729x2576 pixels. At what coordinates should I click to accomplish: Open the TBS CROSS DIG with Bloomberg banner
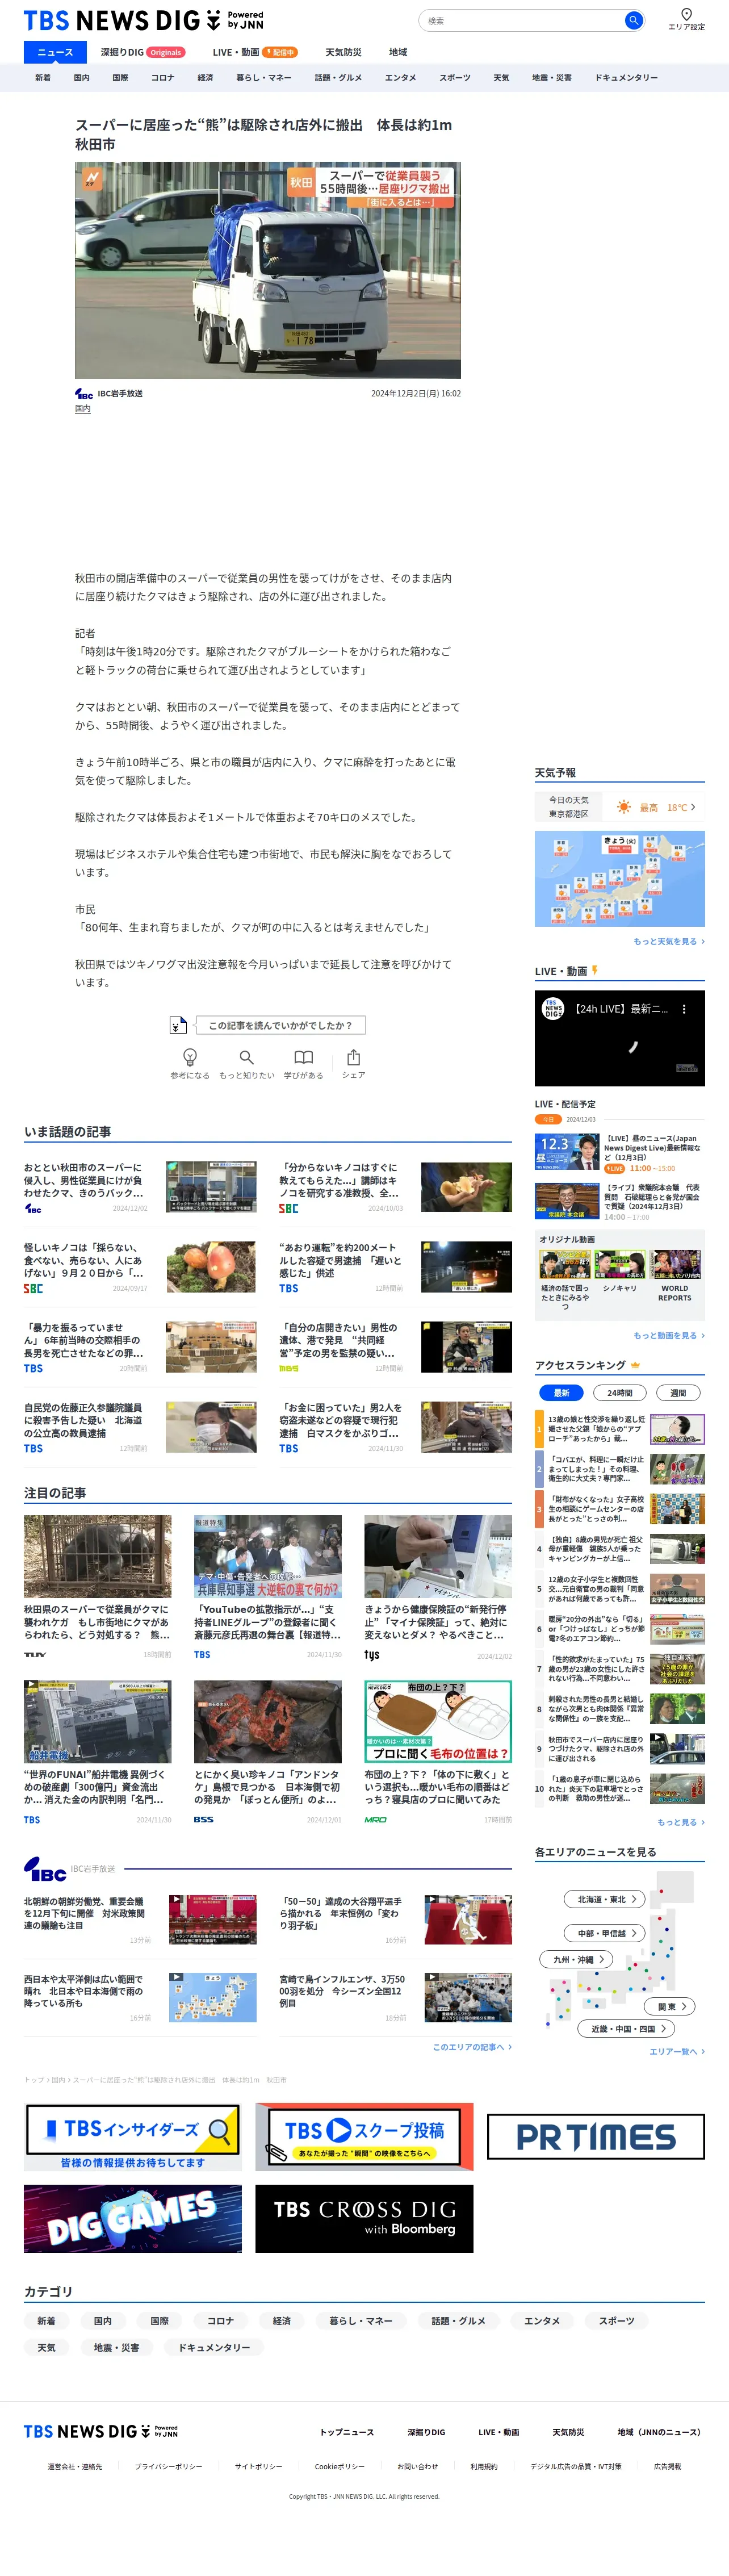click(364, 2218)
